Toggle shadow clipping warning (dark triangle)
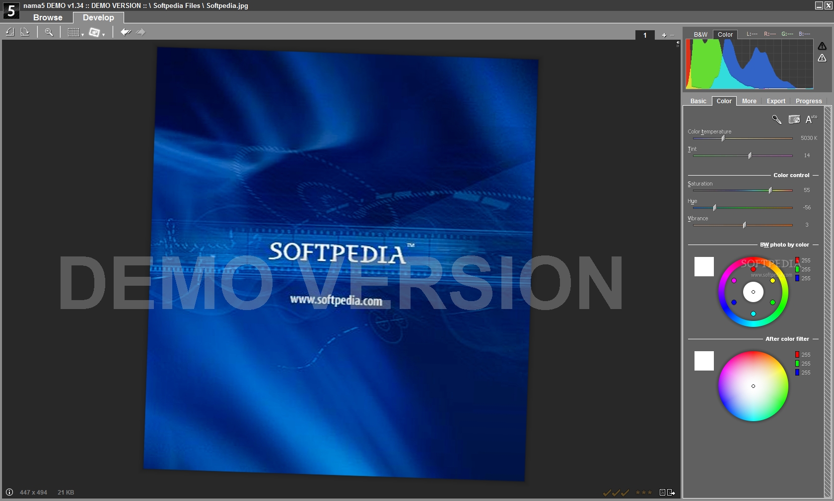Viewport: 834px width, 501px height. 822,46
